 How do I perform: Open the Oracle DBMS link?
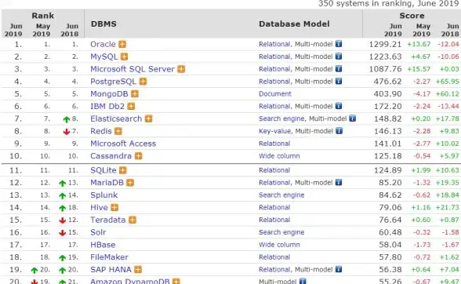click(103, 44)
